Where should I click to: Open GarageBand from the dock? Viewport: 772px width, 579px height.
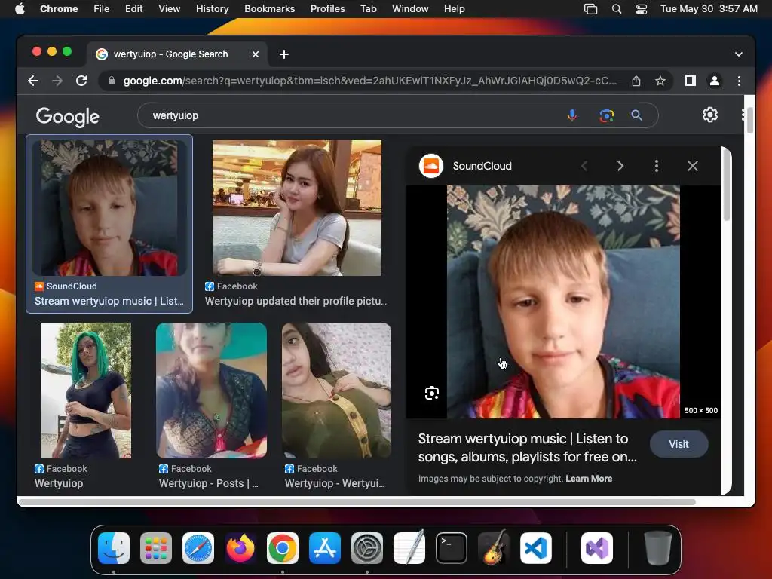[494, 548]
